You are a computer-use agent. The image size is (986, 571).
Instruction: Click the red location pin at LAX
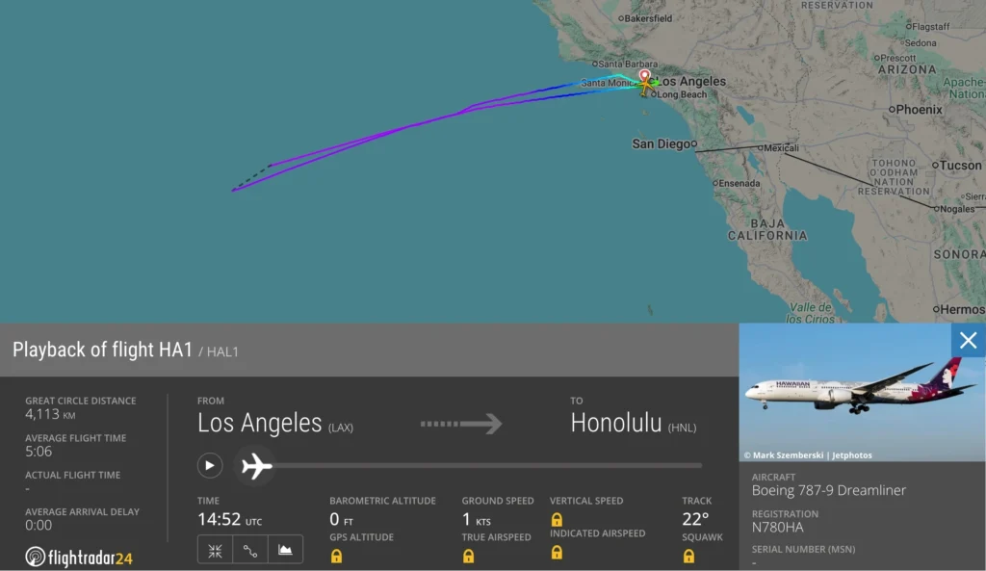point(644,76)
